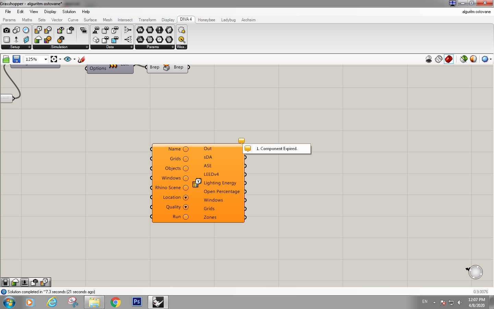Expand the Setup panel with its plus button
Screen dimensions: 494x309
(x=29, y=47)
